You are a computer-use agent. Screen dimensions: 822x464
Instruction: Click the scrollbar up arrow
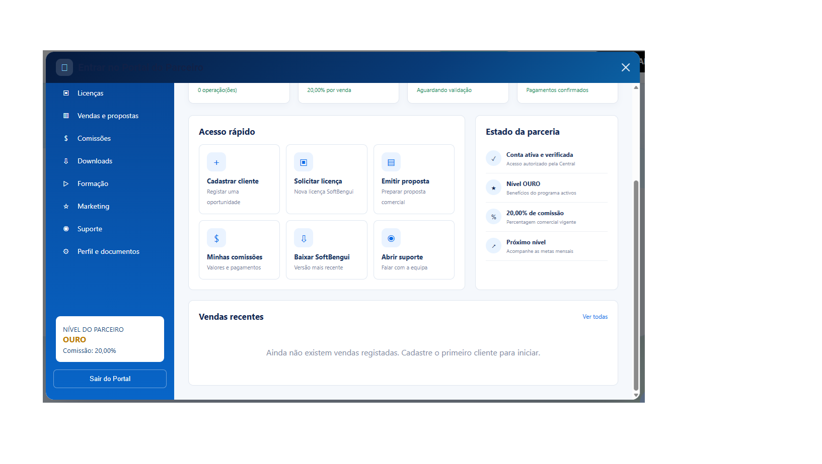pyautogui.click(x=636, y=87)
